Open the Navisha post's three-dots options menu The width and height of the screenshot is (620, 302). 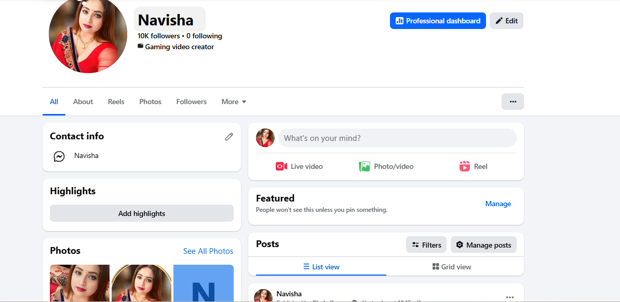tap(510, 297)
